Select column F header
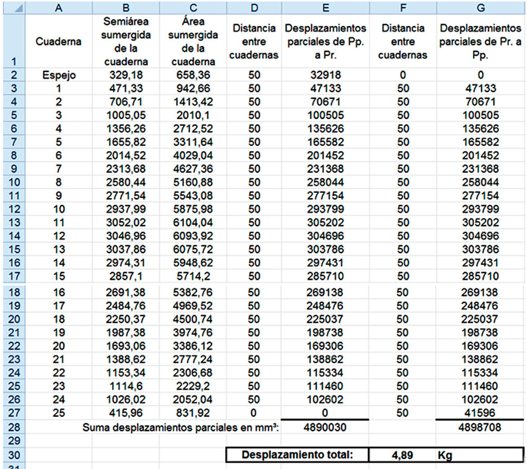527x469 pixels. click(x=402, y=8)
